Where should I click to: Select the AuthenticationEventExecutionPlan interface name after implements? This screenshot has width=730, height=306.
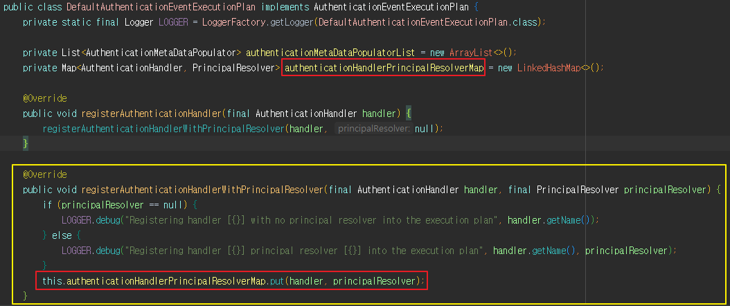(393, 8)
